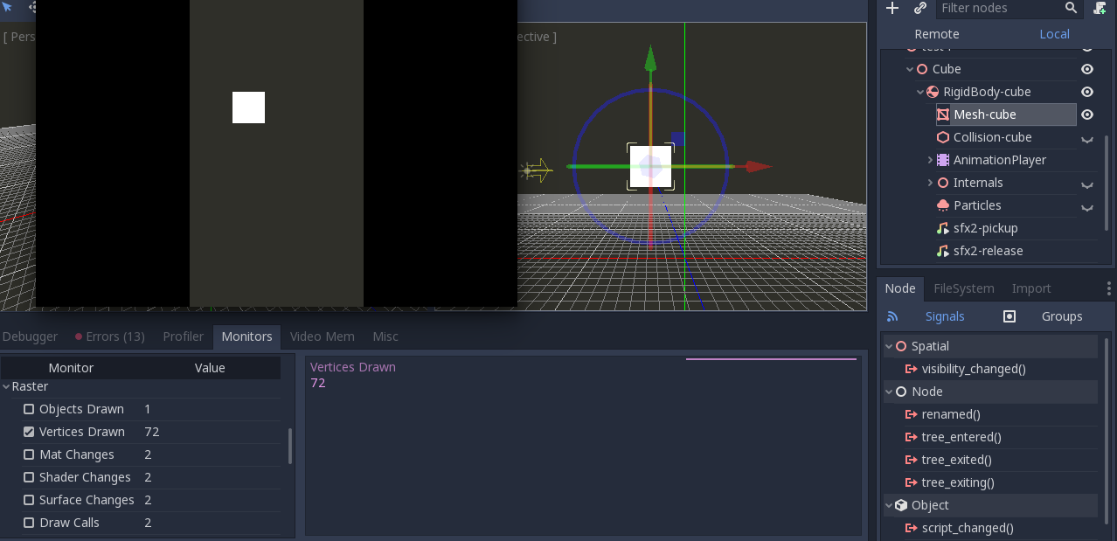Collapse the Object signals section
Image resolution: width=1117 pixels, height=541 pixels.
pyautogui.click(x=889, y=505)
